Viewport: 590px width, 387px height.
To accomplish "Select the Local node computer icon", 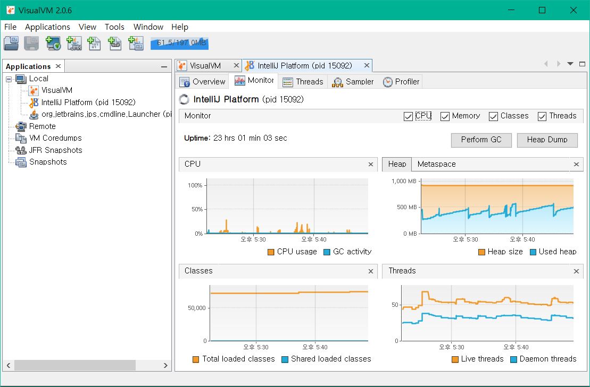I will (x=21, y=79).
